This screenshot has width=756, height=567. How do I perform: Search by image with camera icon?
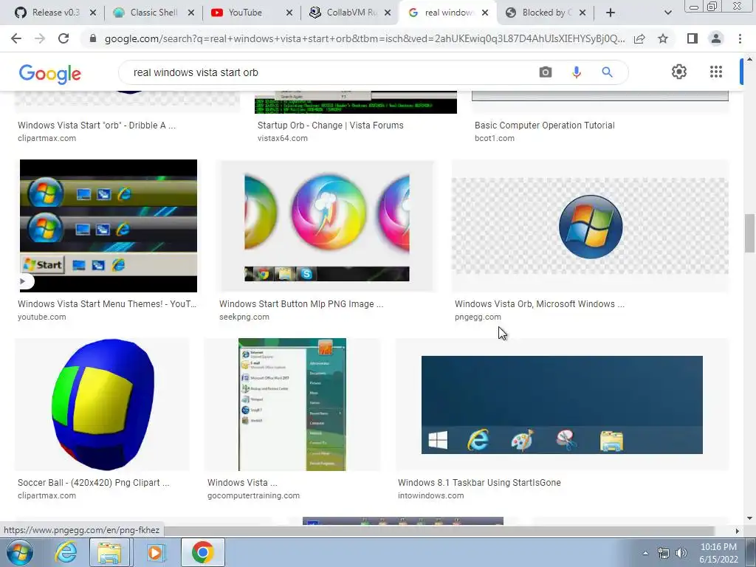[546, 72]
